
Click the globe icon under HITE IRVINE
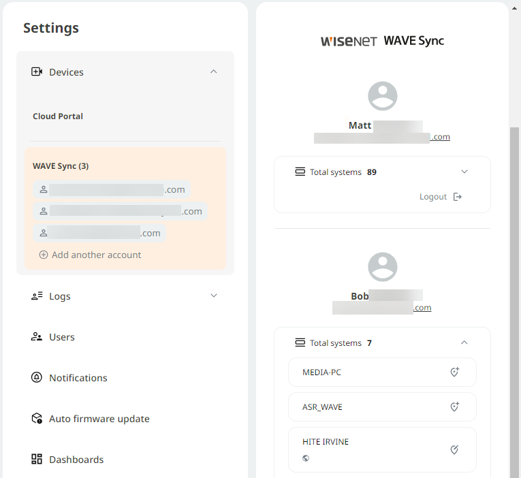pos(306,458)
